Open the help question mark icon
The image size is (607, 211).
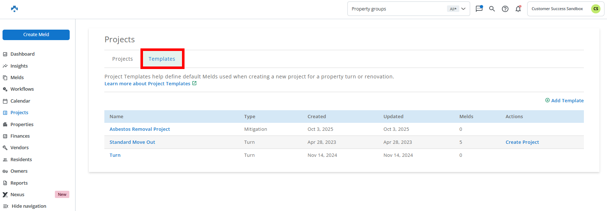(x=505, y=9)
